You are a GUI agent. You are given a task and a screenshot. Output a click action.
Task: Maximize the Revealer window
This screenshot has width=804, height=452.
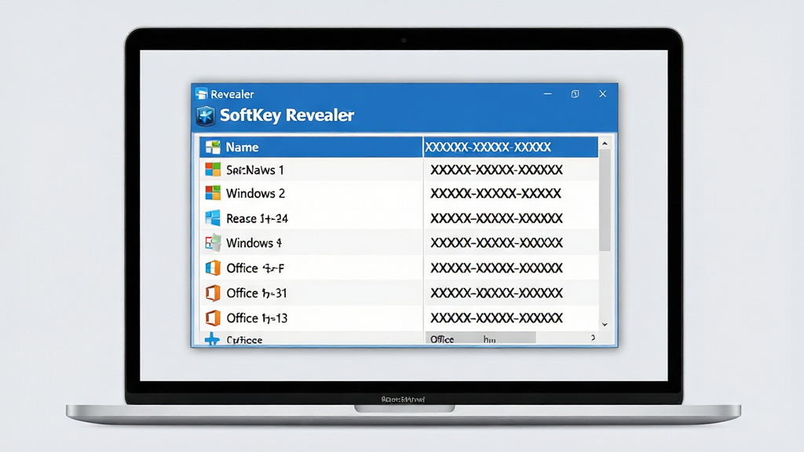(576, 94)
